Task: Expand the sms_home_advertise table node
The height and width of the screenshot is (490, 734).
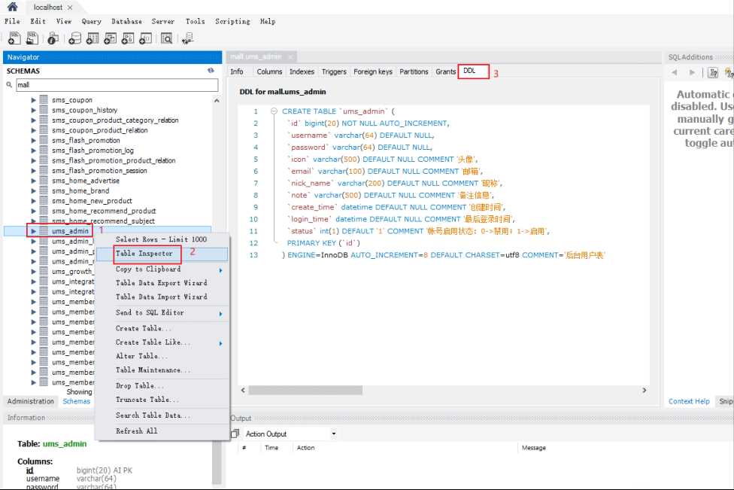Action: coord(33,181)
